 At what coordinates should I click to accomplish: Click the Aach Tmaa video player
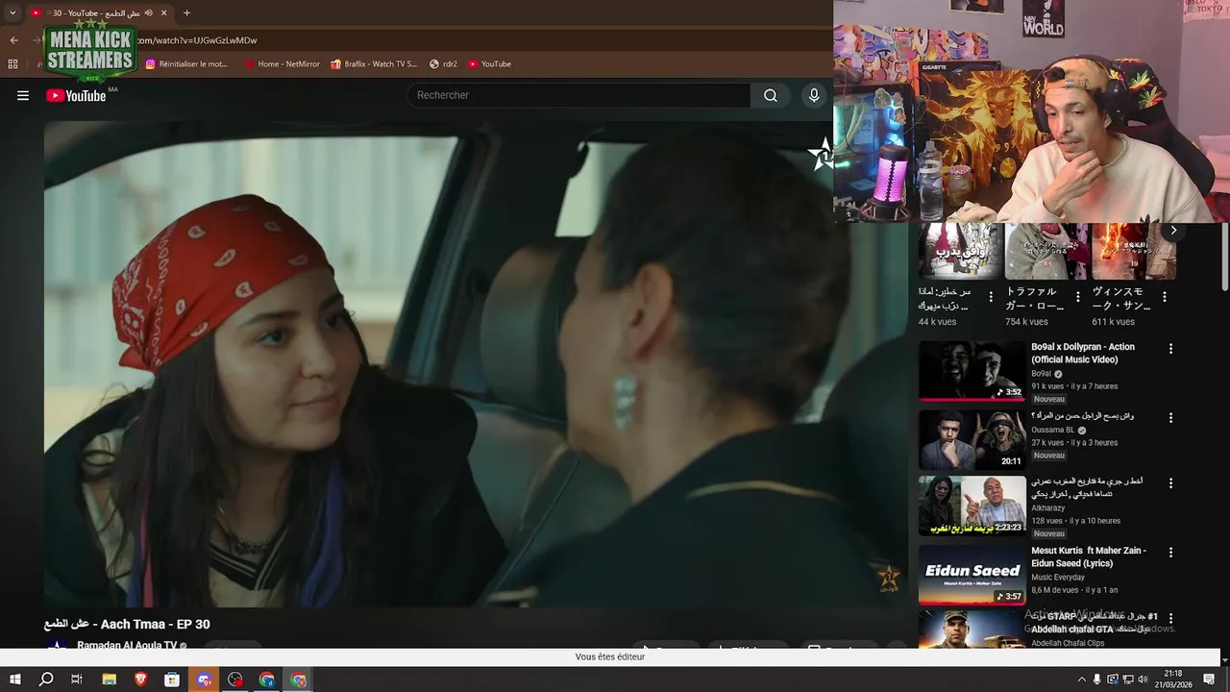(x=476, y=363)
